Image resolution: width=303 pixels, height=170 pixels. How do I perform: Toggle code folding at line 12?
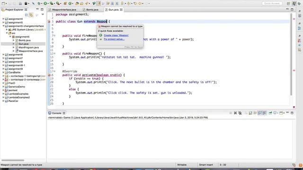click(x=54, y=53)
